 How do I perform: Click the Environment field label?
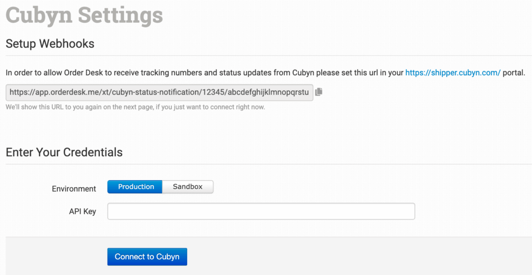tap(74, 189)
